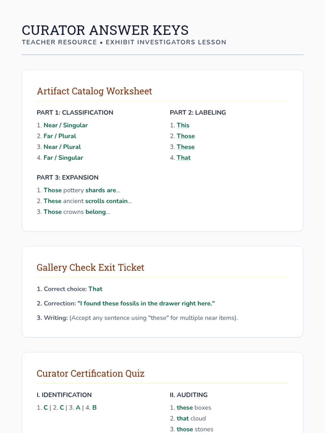Click the Identification answers line 'C | C | A | B'

pos(67,408)
